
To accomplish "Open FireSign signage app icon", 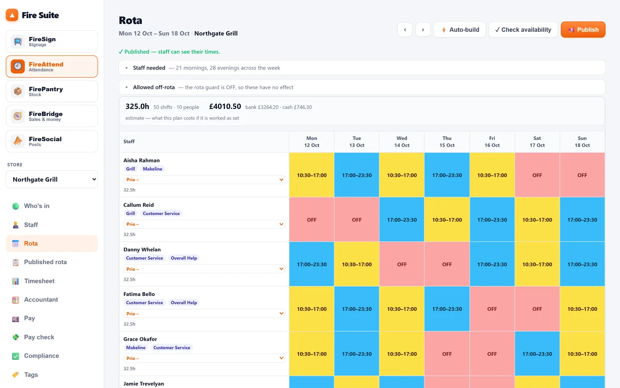I will tap(18, 41).
